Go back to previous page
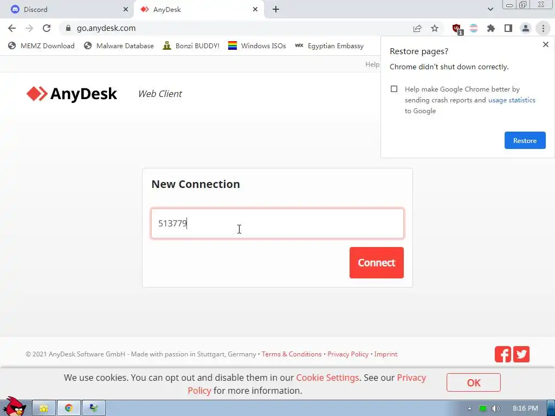The height and width of the screenshot is (416, 555). 12,28
